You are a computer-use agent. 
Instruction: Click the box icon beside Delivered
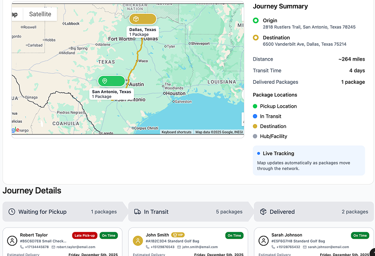point(263,212)
